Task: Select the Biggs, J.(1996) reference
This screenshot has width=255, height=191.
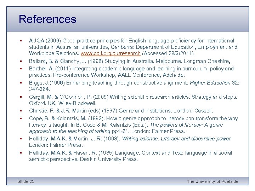Action: pyautogui.click(x=134, y=86)
